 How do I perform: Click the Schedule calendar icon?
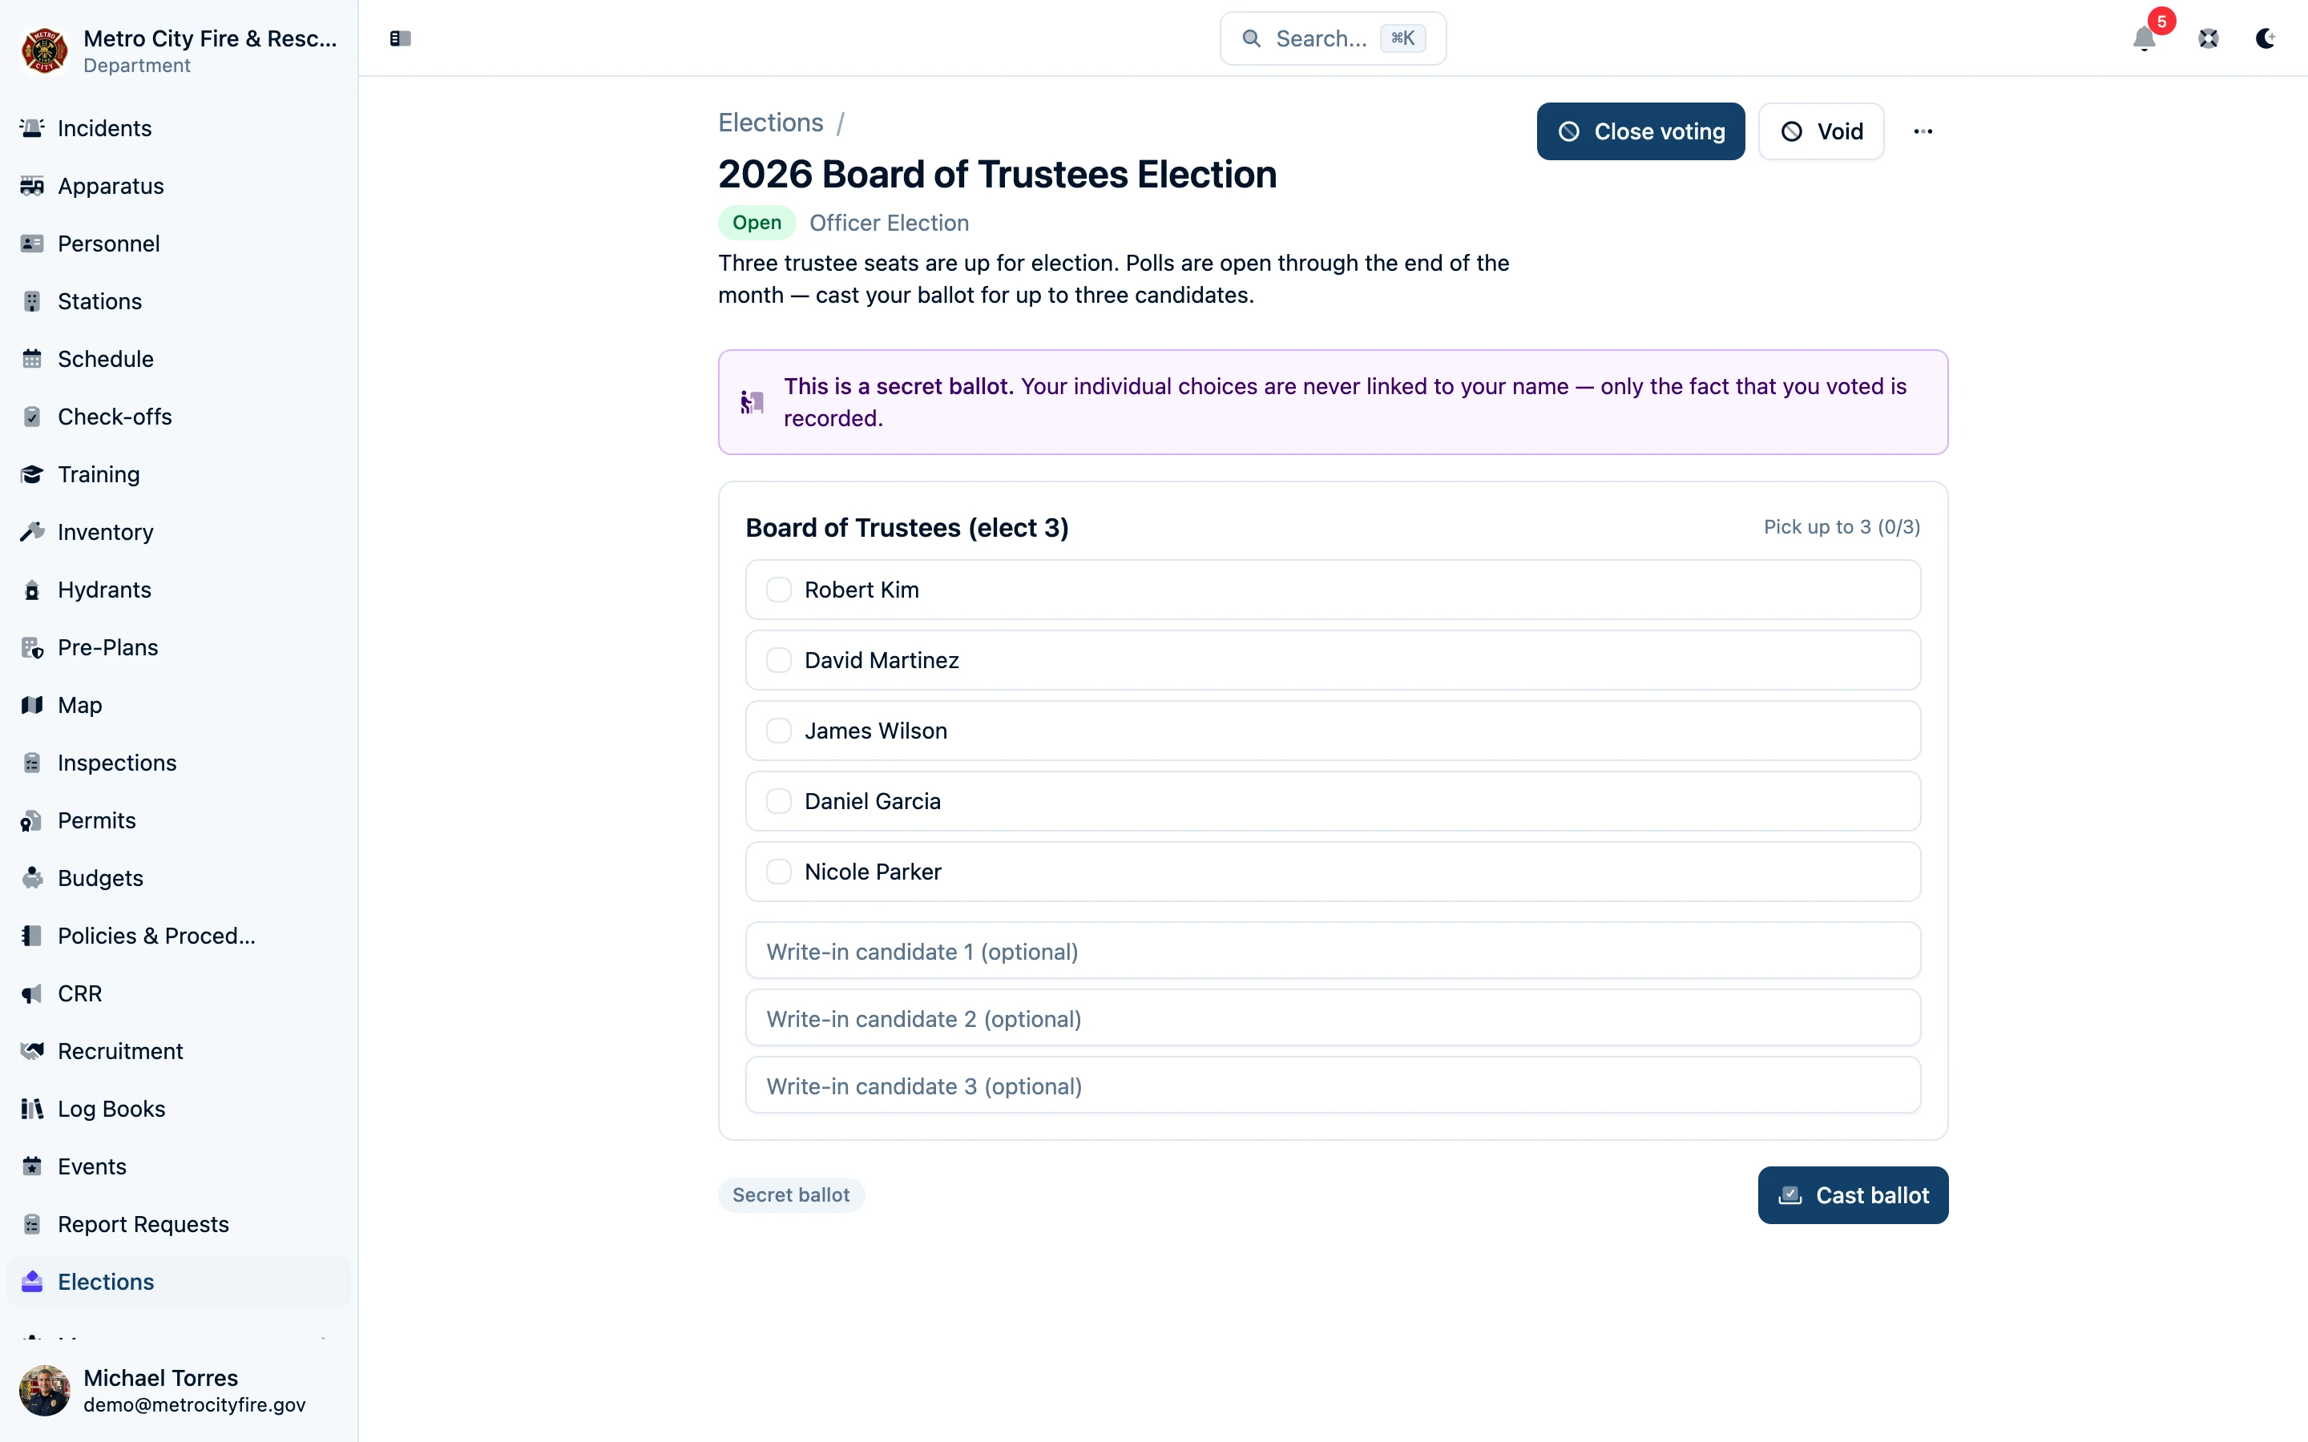click(32, 359)
